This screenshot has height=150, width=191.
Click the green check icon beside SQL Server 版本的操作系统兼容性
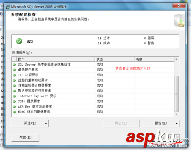click(x=14, y=65)
